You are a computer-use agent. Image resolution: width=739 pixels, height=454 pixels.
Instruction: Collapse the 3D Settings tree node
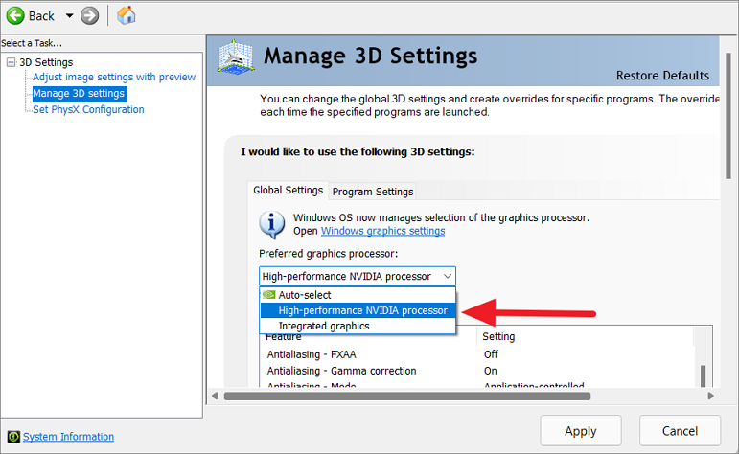11,62
